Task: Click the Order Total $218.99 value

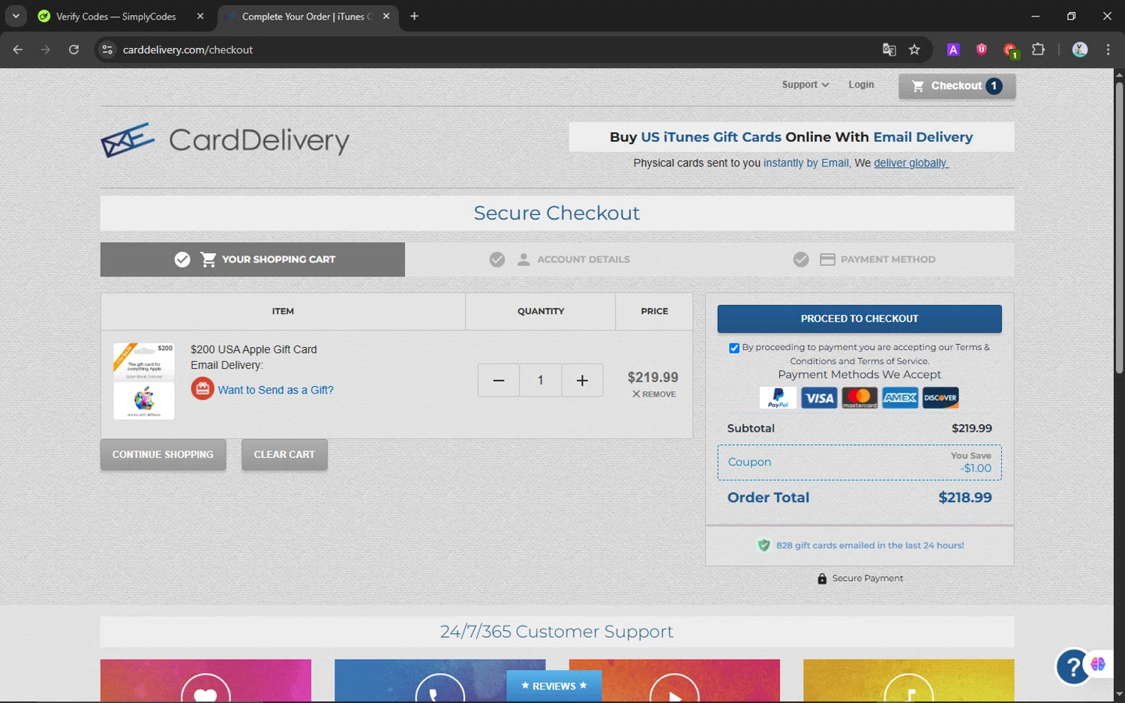Action: pos(965,498)
